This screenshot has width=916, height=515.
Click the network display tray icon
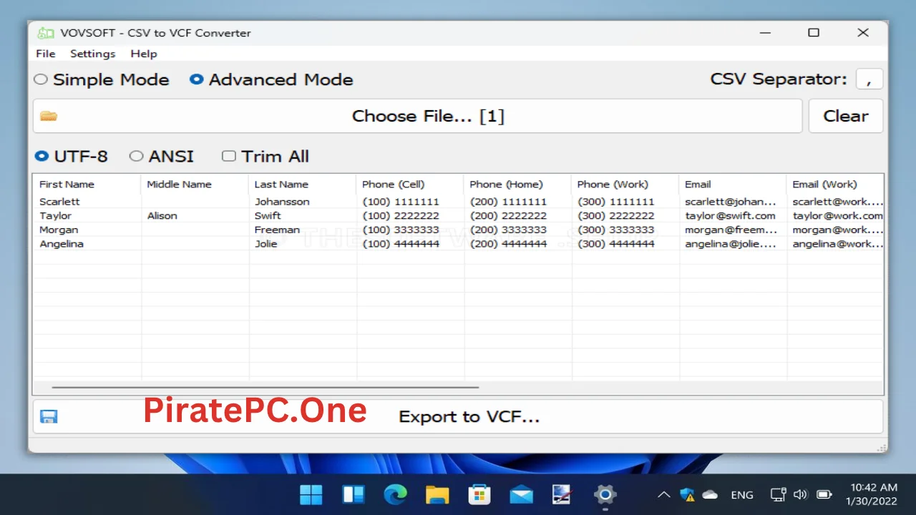[x=778, y=494]
